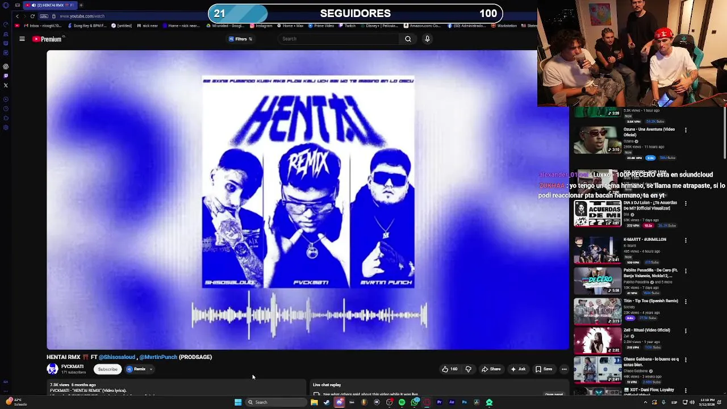Open FVCKMATI channel avatar

pos(52,369)
